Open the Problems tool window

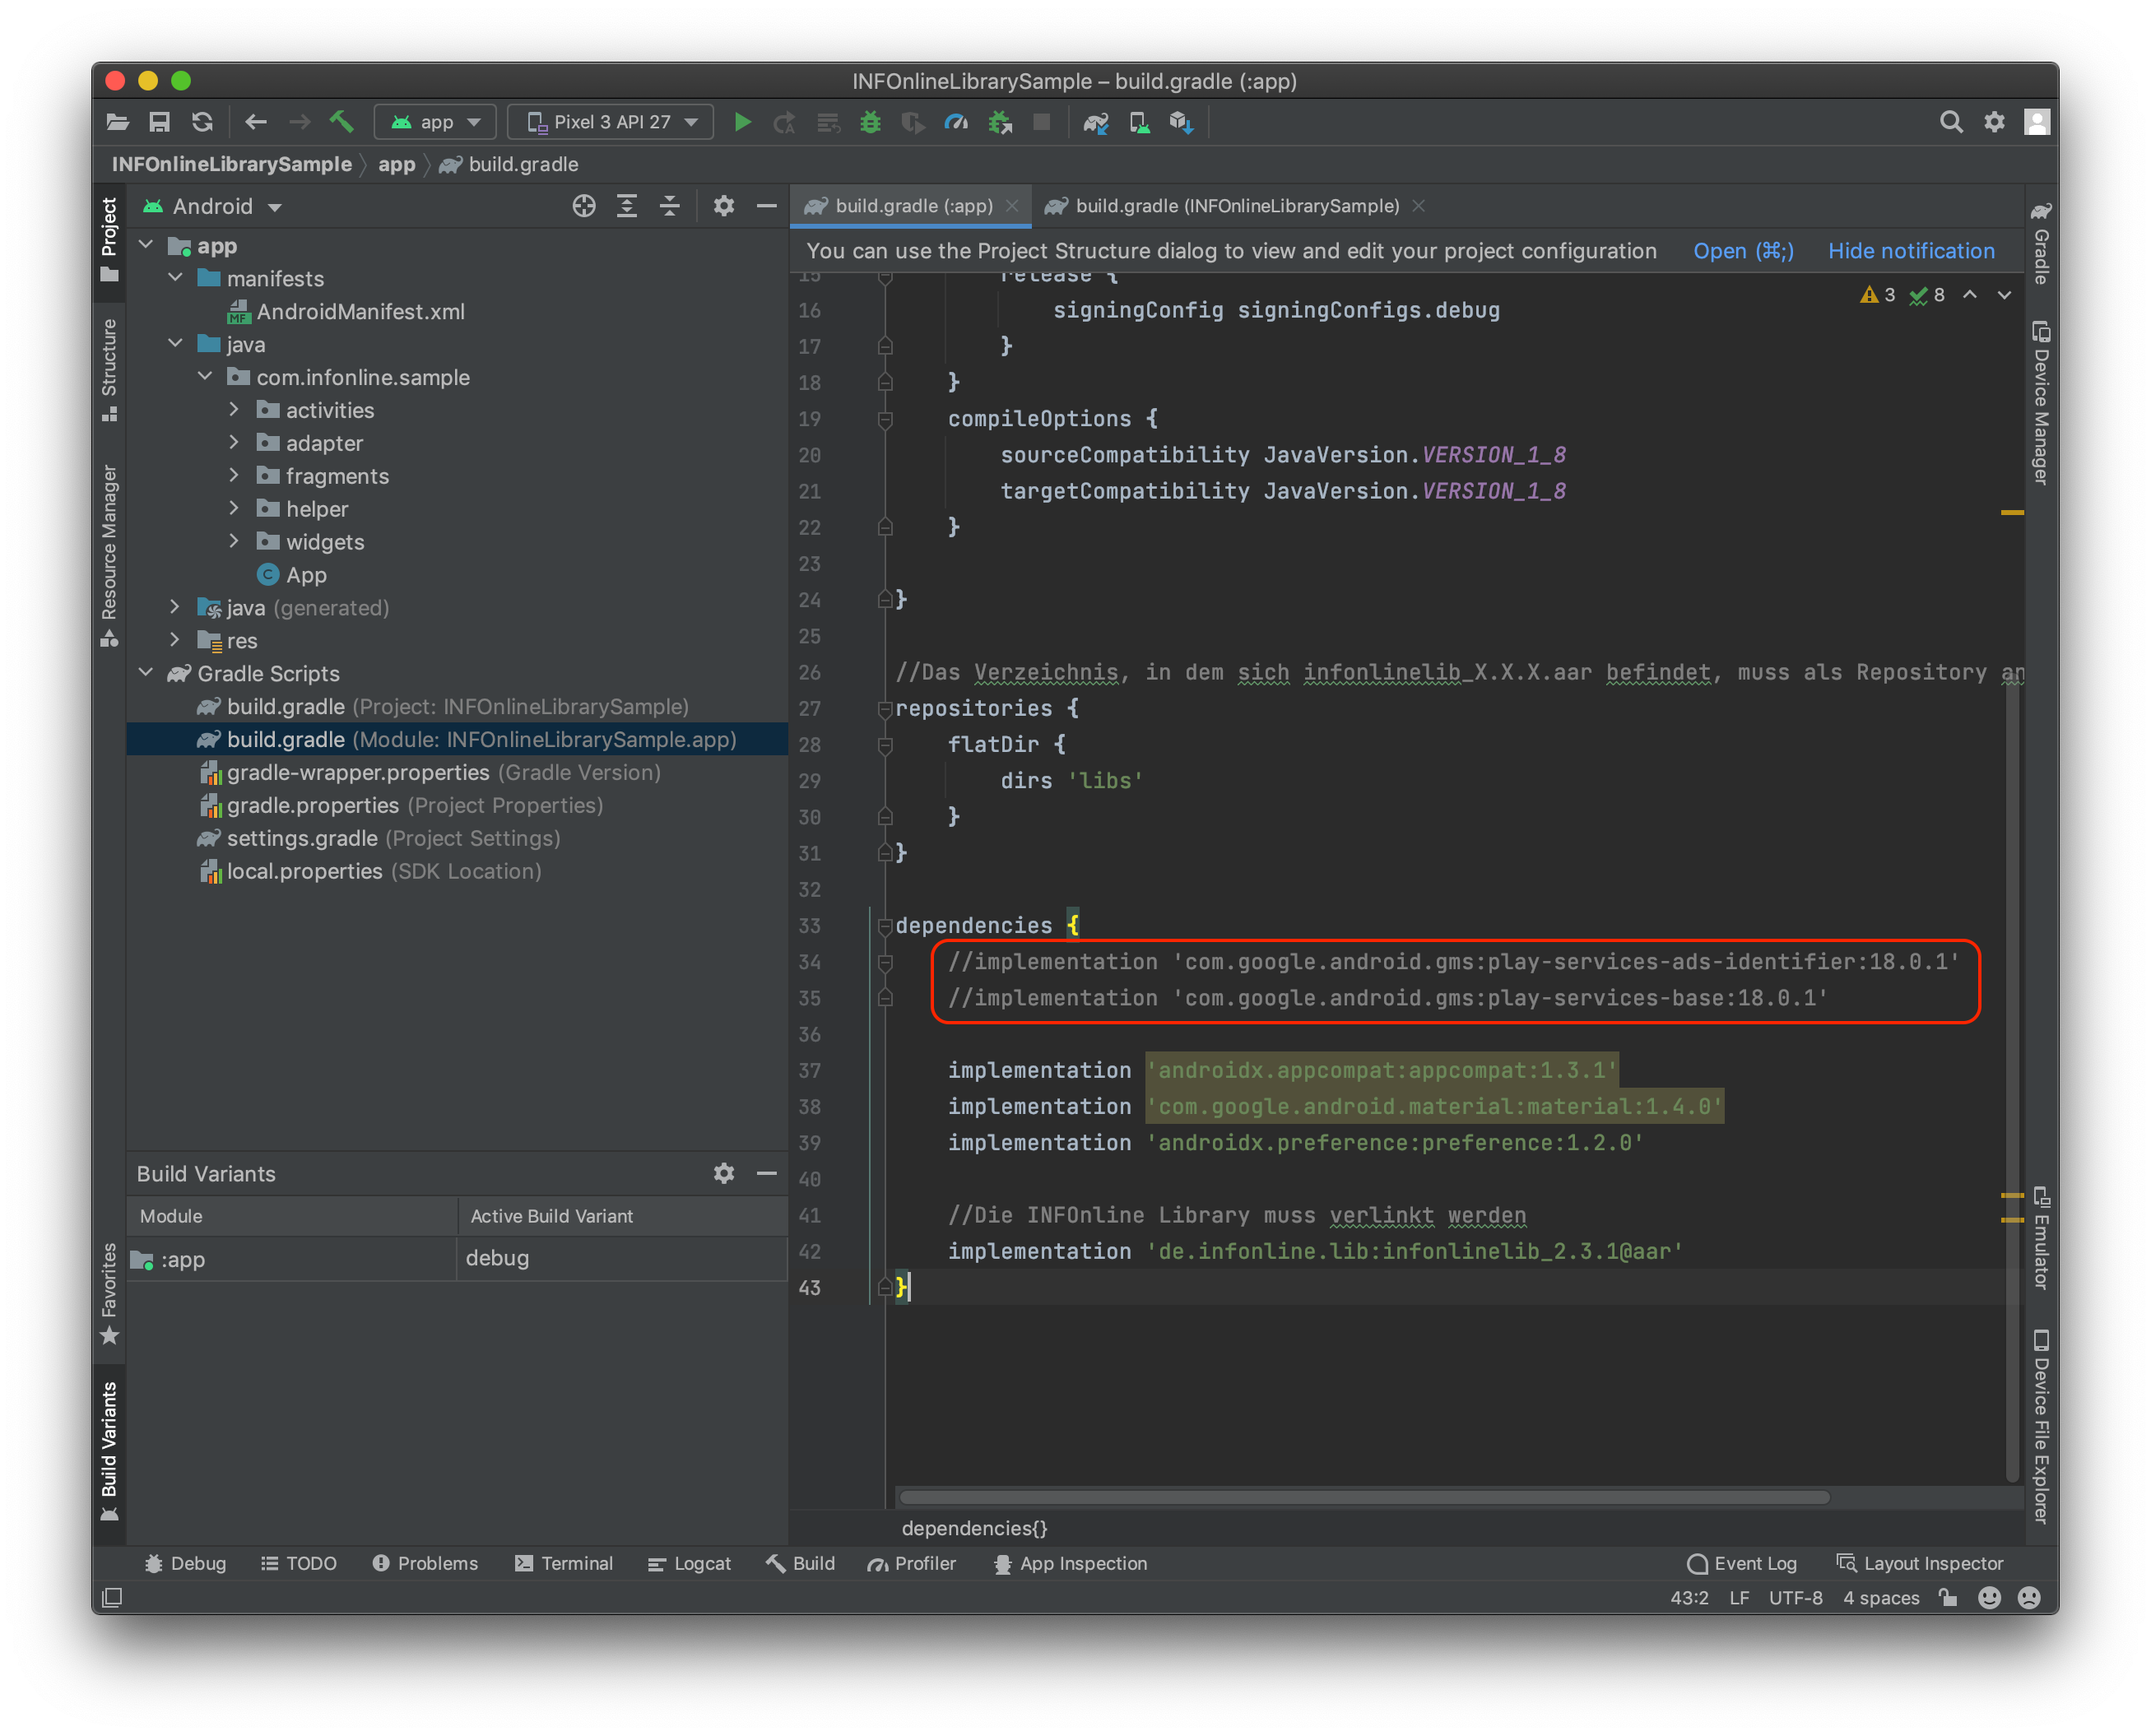pos(426,1564)
